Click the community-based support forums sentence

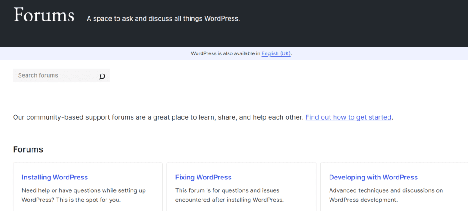(x=158, y=117)
